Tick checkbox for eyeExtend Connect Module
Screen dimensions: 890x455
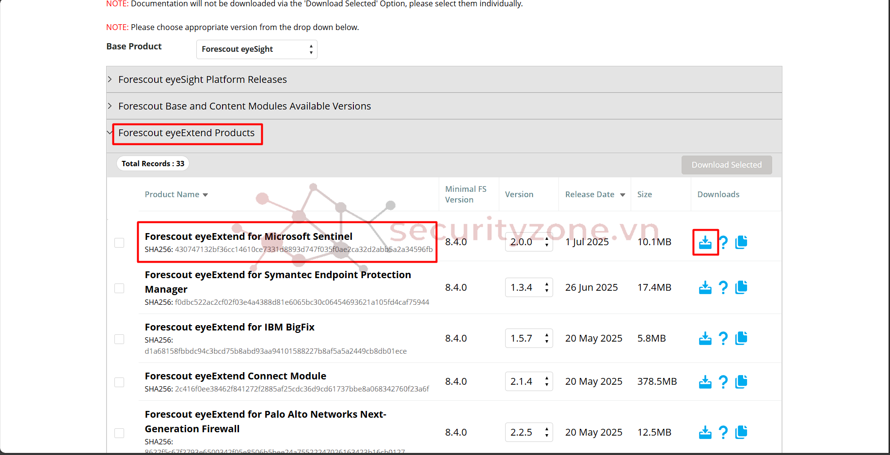pos(119,382)
